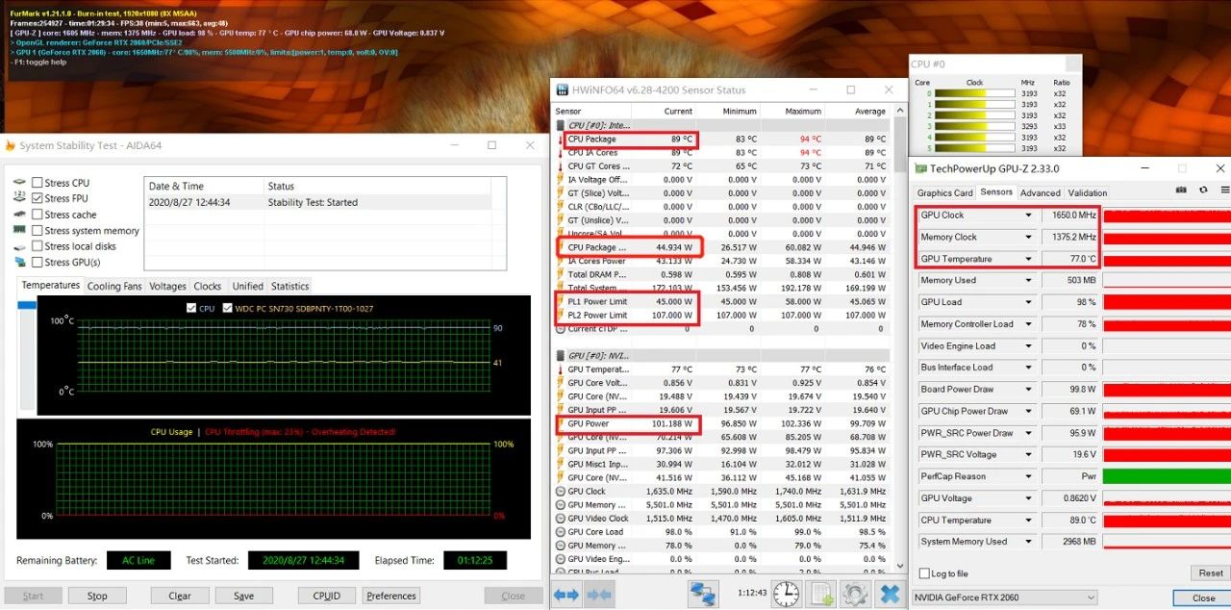Open GPU-Z Validation tab
This screenshot has height=610, width=1231.
pos(1088,193)
